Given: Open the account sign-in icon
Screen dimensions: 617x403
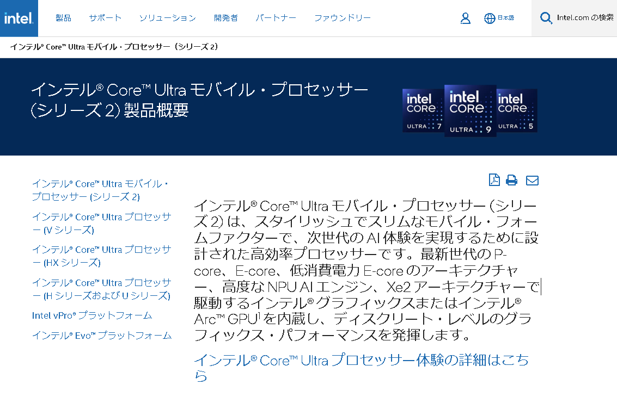Looking at the screenshot, I should click(465, 18).
